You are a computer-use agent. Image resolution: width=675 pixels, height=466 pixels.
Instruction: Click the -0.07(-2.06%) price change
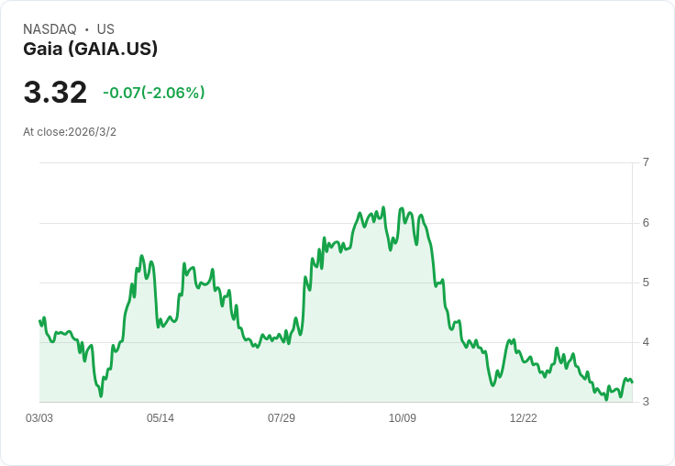tap(154, 93)
